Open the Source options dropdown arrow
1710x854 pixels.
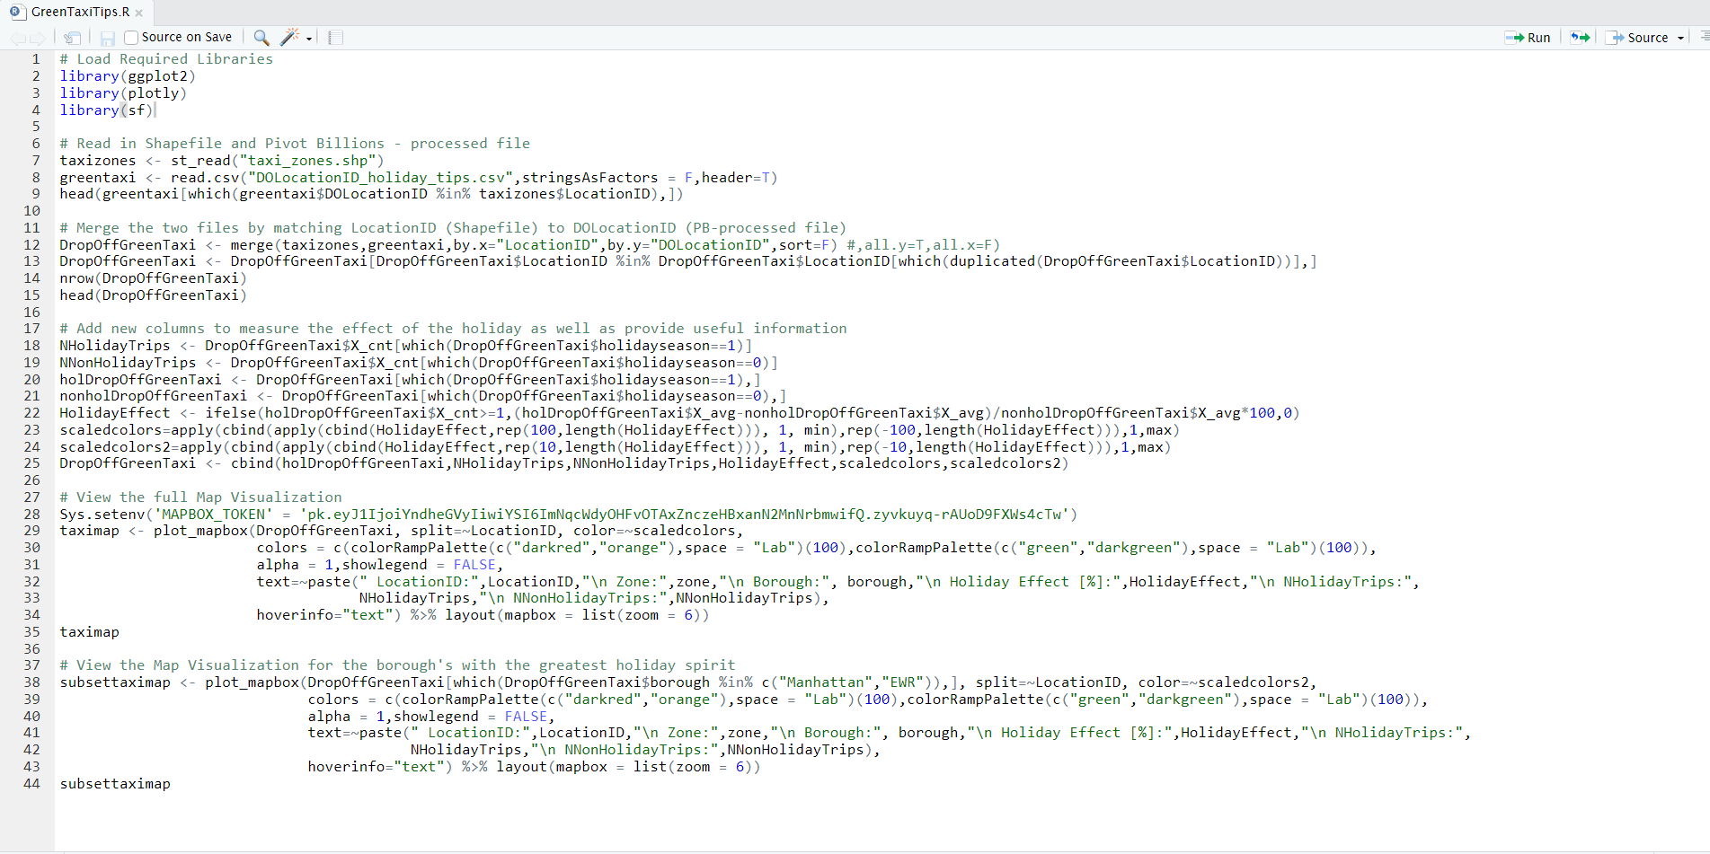[1680, 39]
